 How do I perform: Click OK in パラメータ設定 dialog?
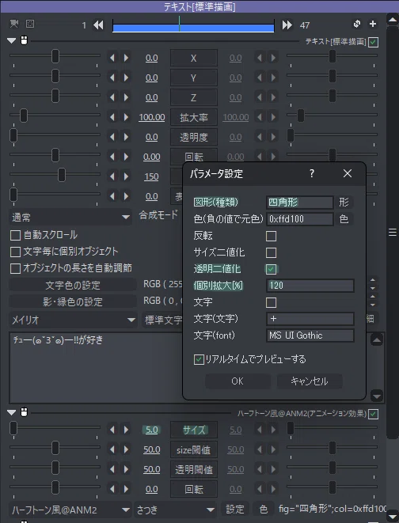tap(237, 381)
